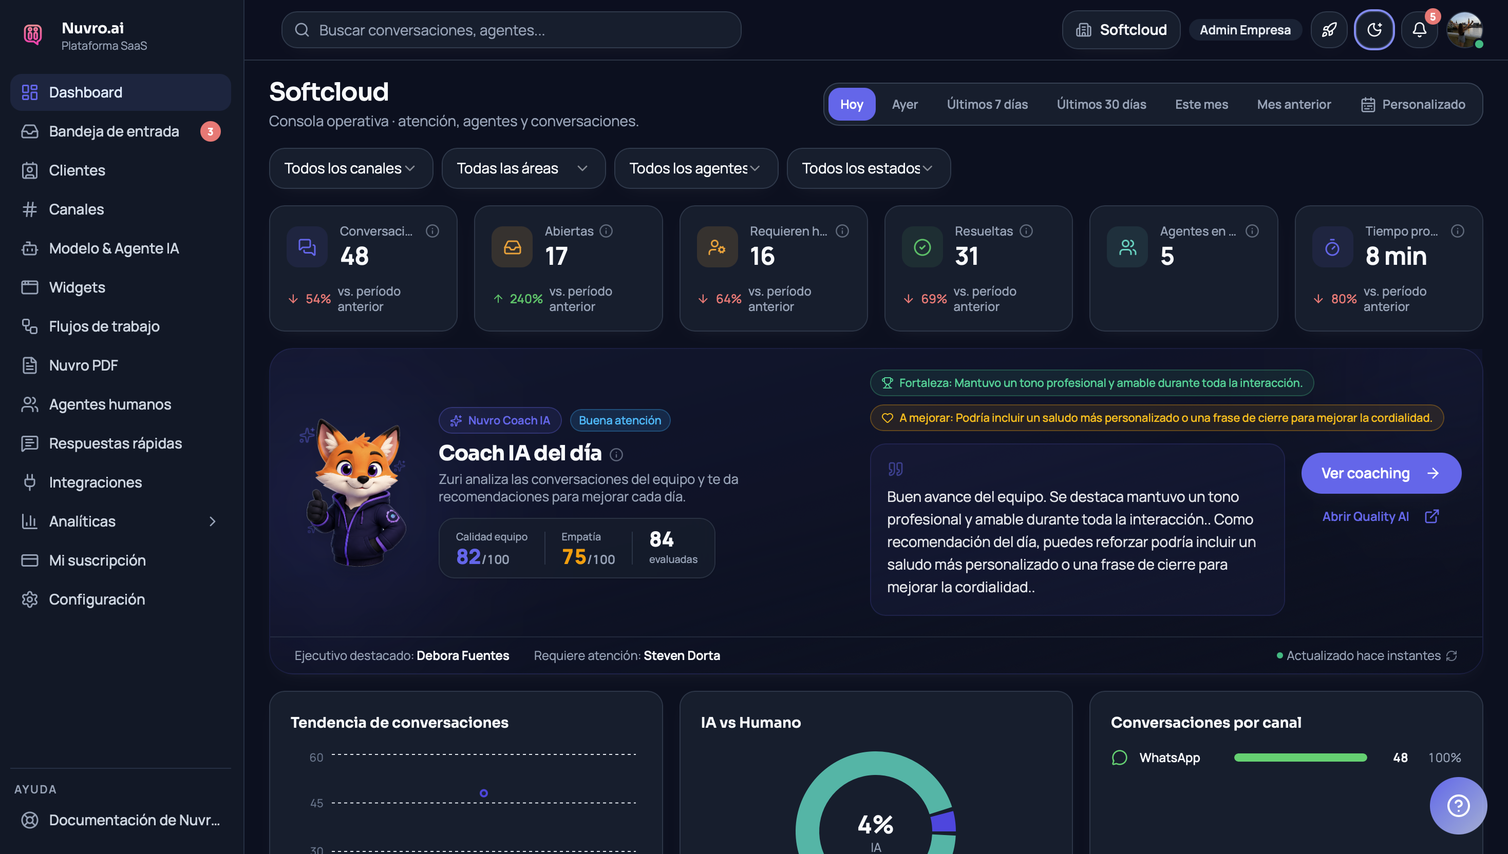Open Configuración settings
The image size is (1508, 854).
point(120,599)
